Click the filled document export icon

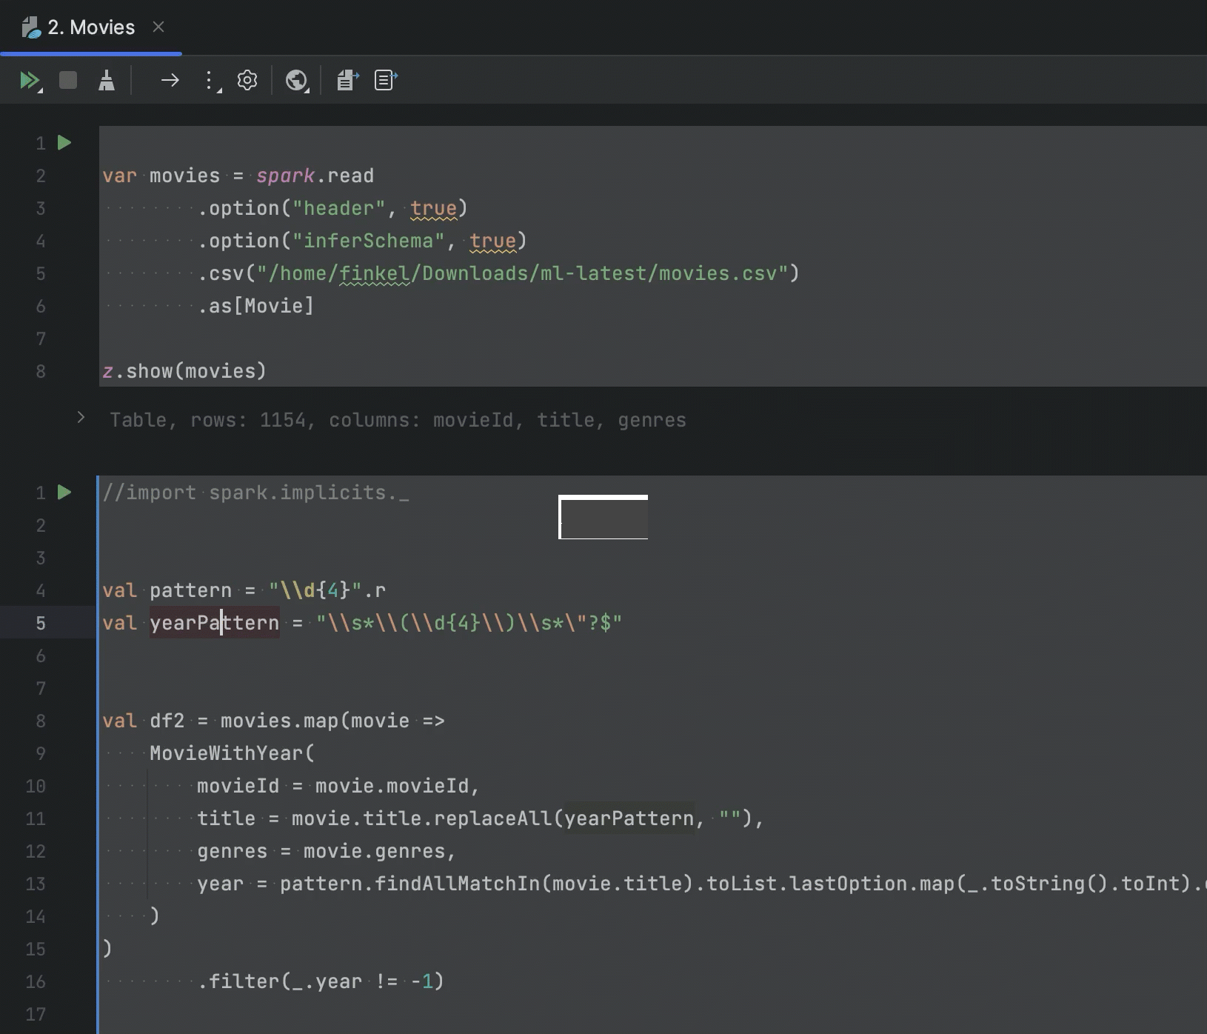click(x=347, y=80)
